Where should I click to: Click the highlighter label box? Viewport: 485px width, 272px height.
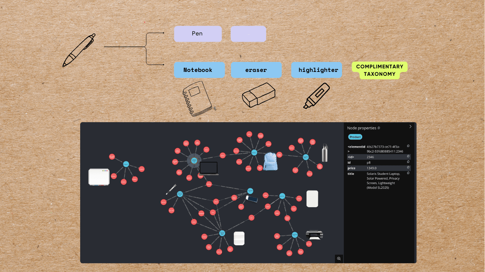tap(316, 70)
